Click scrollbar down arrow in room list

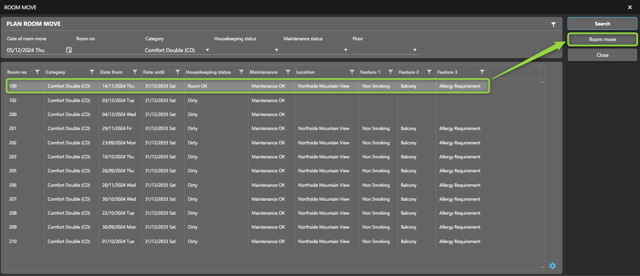pyautogui.click(x=542, y=268)
